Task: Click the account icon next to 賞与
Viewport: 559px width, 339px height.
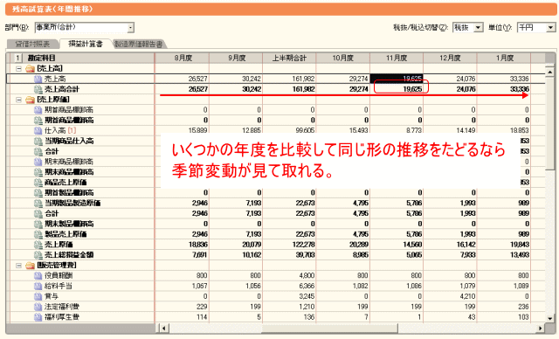Action: click(x=38, y=296)
